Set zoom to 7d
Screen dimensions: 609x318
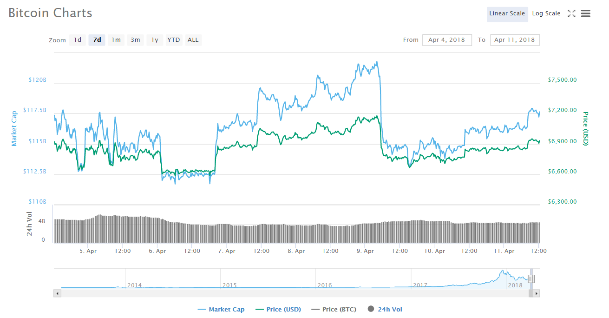click(97, 40)
